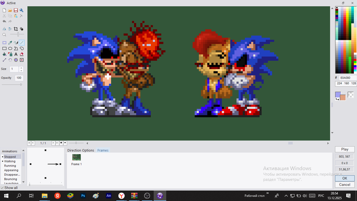Click the Size spinner down arrow

click(21, 70)
